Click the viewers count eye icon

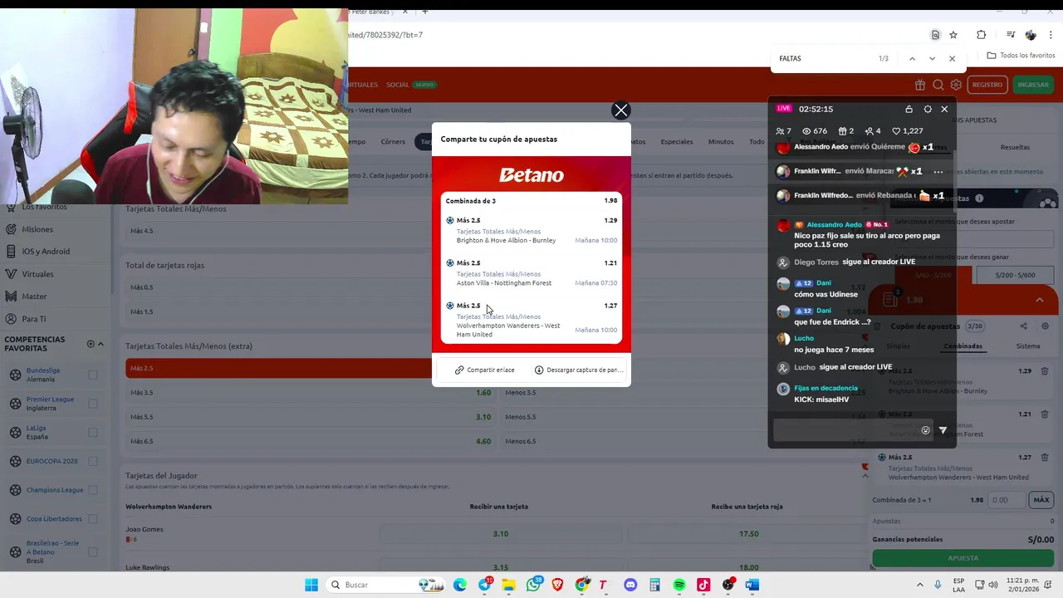coord(806,131)
